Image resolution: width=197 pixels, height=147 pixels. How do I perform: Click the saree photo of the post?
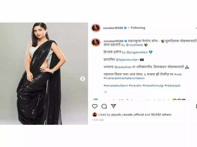coord(44,73)
